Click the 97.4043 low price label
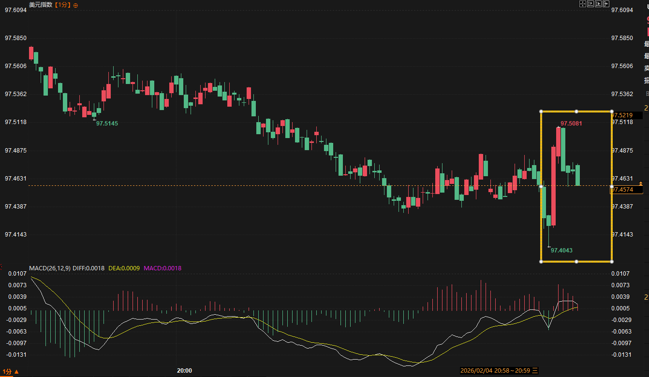This screenshot has height=377, width=649. 562,250
